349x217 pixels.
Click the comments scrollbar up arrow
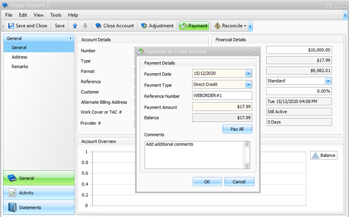pyautogui.click(x=246, y=144)
